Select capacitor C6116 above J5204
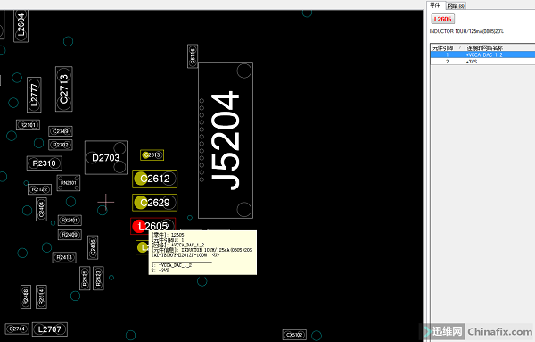This screenshot has width=535, height=342. 193,56
